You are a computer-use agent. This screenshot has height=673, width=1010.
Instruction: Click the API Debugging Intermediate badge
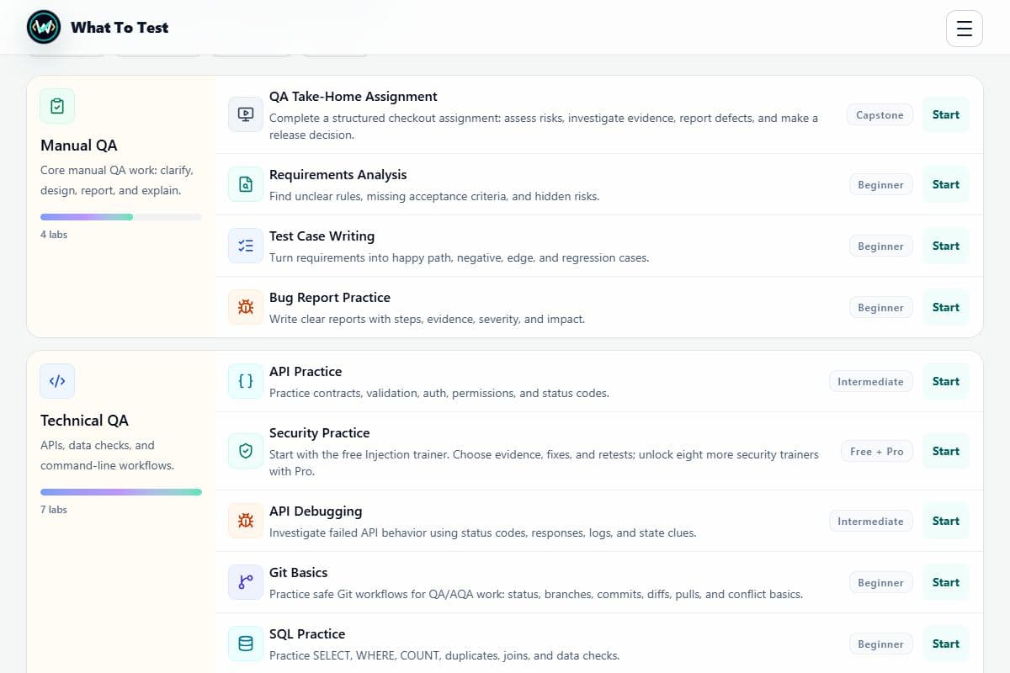(x=870, y=522)
